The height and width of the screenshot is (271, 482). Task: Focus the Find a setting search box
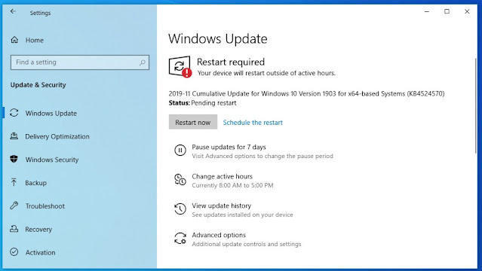pyautogui.click(x=80, y=62)
